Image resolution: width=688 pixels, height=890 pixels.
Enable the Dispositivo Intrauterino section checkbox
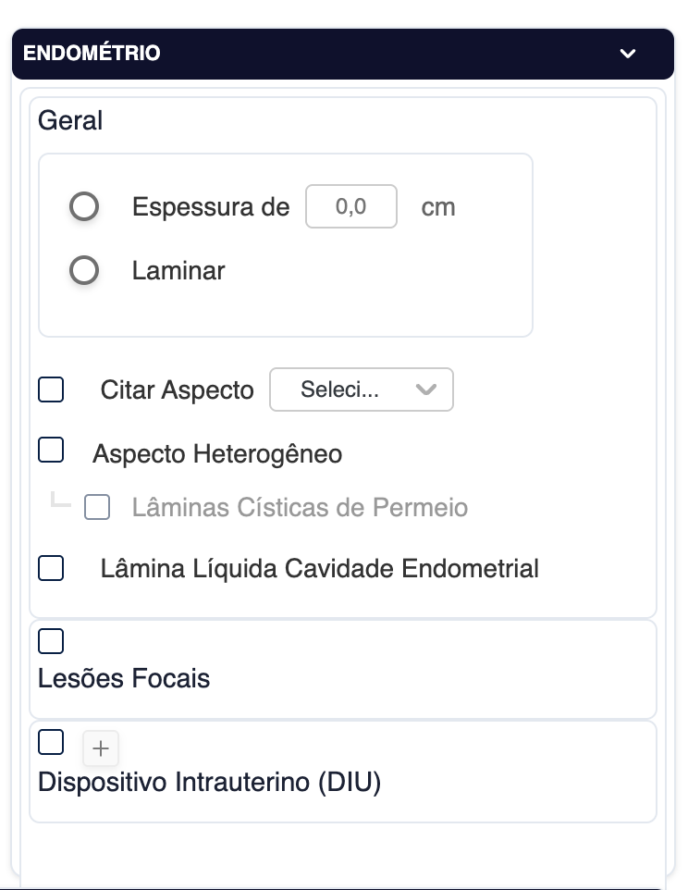(51, 742)
